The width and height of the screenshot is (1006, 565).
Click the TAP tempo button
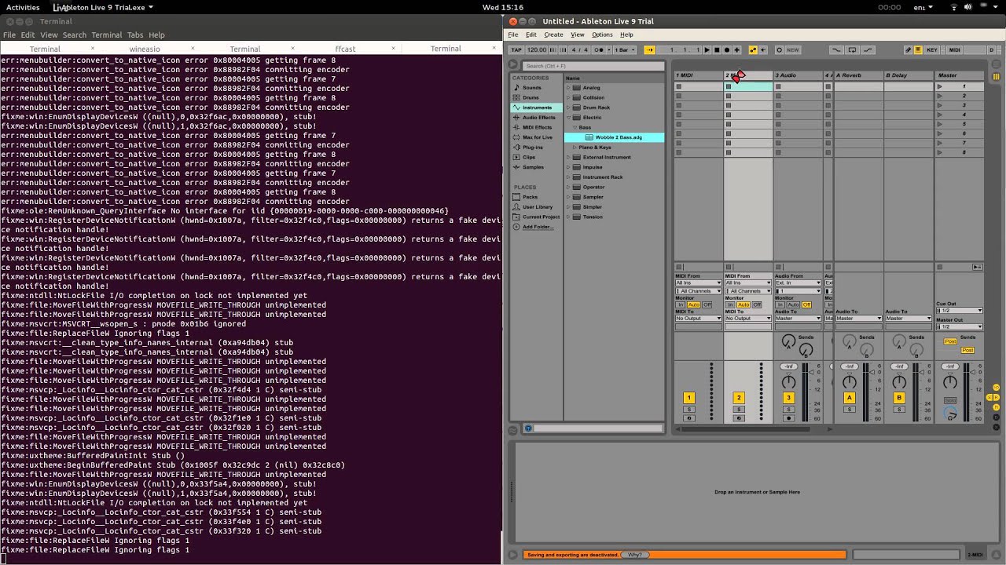[x=516, y=49]
